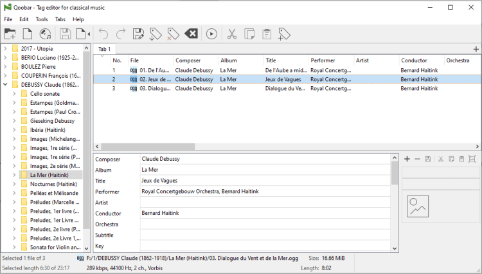482x274 pixels.
Task: Open the Tabs menu
Action: coord(60,19)
